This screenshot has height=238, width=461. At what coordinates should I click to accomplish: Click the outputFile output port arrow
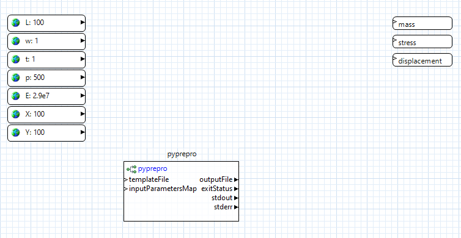(236, 180)
